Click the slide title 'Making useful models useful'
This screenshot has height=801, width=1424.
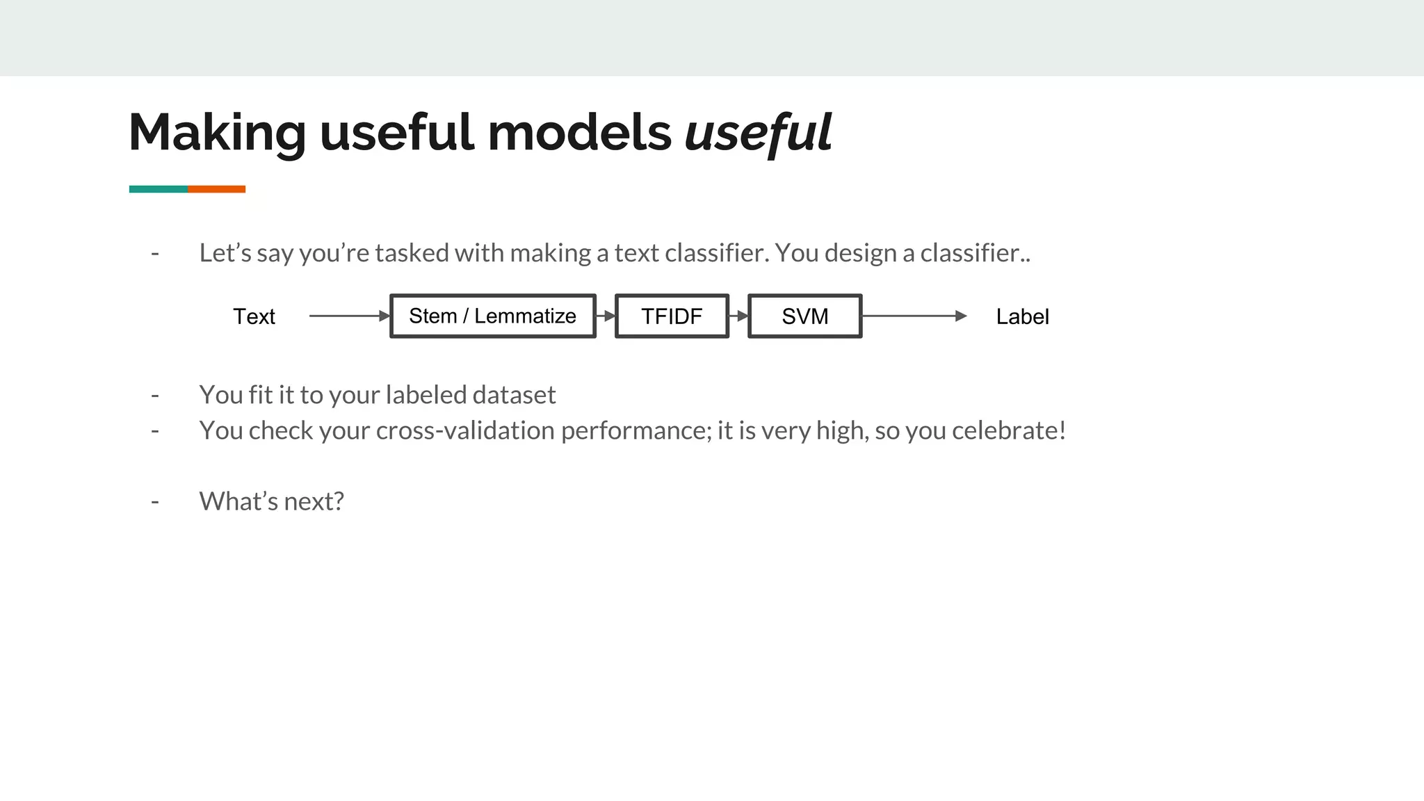[480, 132]
